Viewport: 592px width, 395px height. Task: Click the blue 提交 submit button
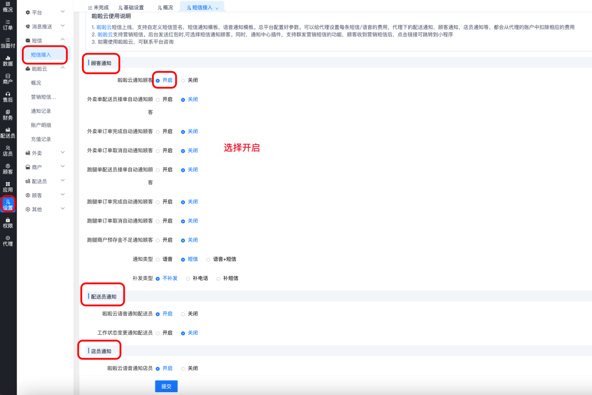[x=166, y=386]
